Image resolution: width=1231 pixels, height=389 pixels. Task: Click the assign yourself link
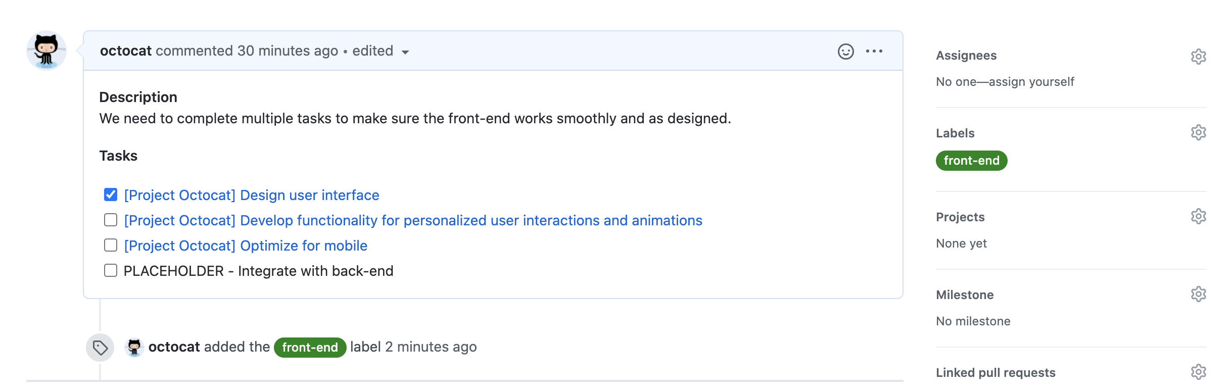[x=1031, y=82]
